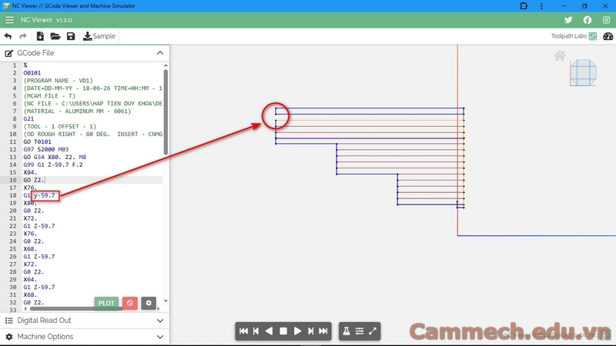Select line 16 'G0 Z2.'
The image size is (616, 346).
tap(34, 180)
